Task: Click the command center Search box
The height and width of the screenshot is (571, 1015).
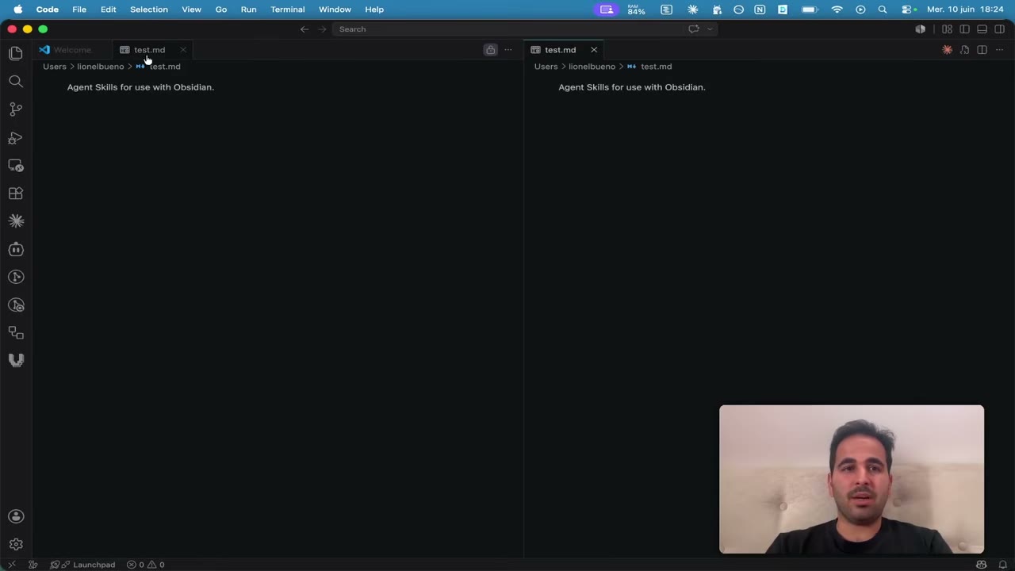Action: point(507,29)
